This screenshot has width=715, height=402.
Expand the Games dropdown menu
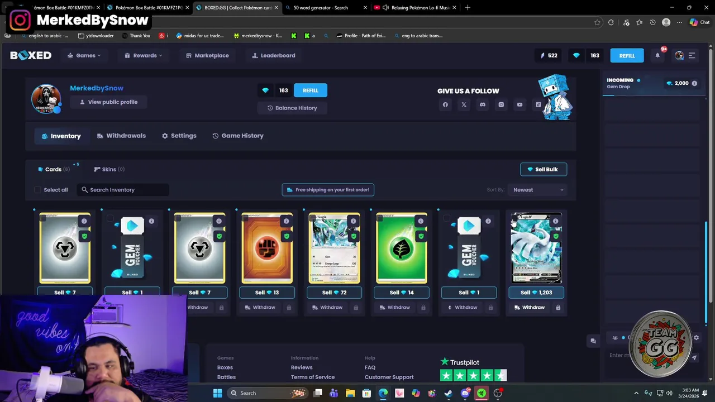[x=84, y=55]
